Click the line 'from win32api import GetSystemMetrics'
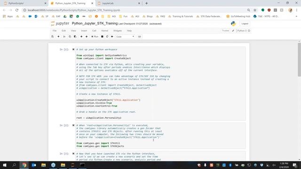Viewport: 301px width, 169px height. point(102,55)
